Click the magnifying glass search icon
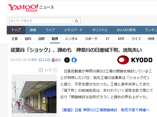Image resolution: width=157 pixels, height=117 pixels. tap(77, 21)
